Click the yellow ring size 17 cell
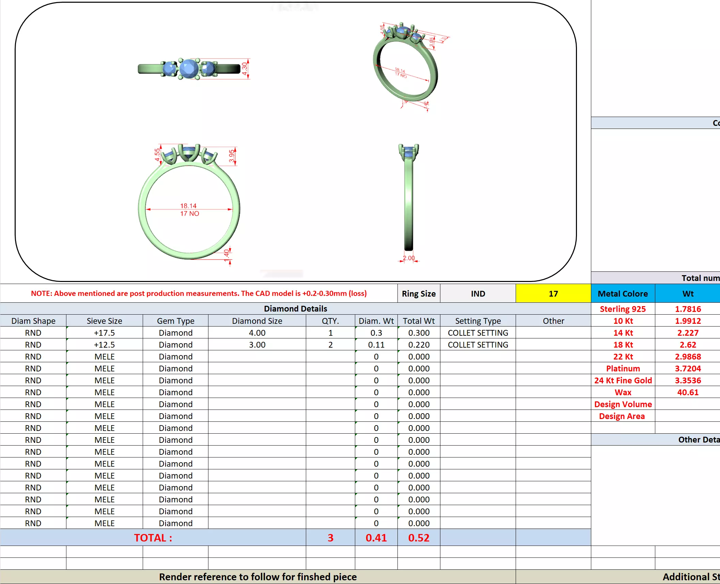720x584 pixels. 553,294
